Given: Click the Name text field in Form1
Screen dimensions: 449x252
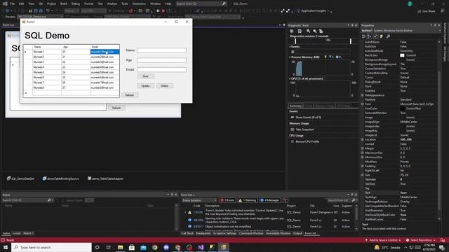Looking at the screenshot, I should tap(161, 50).
